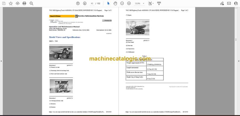Click the Operation and Maintenance Manual title
This screenshot has width=240, height=116.
tap(64, 27)
